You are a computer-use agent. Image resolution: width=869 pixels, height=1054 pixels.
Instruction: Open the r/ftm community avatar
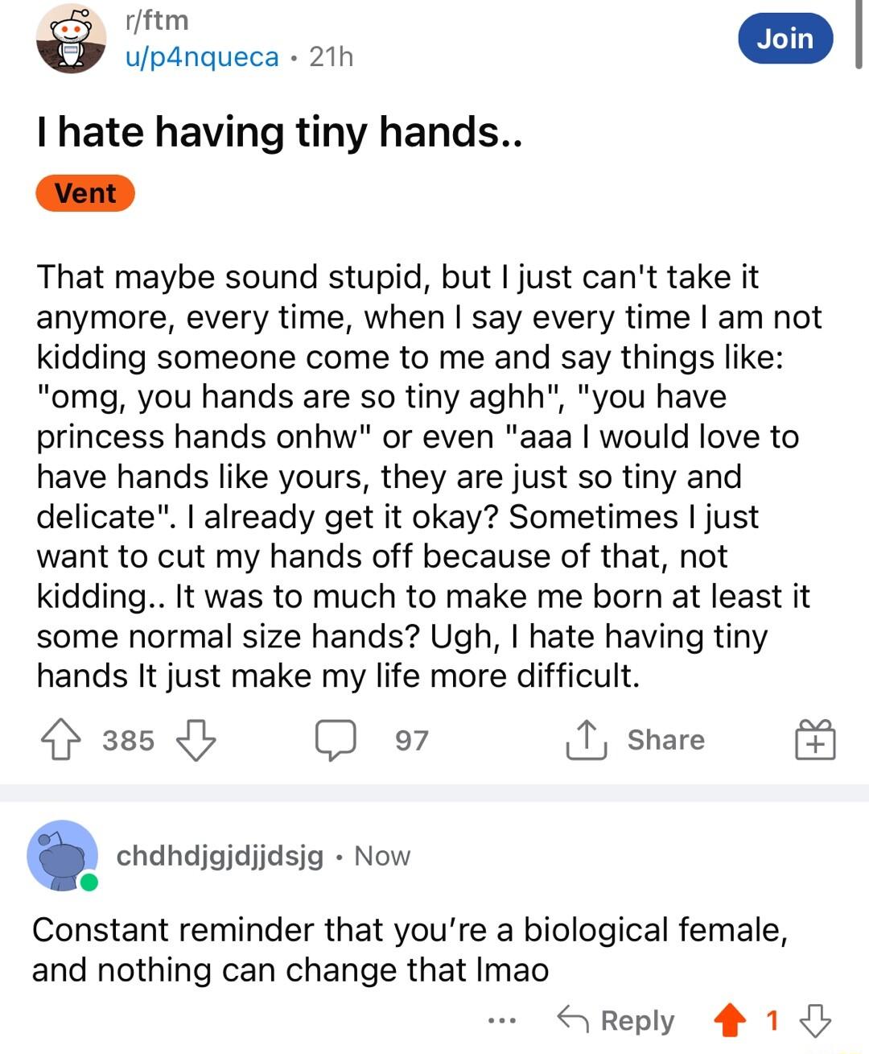pyautogui.click(x=71, y=39)
